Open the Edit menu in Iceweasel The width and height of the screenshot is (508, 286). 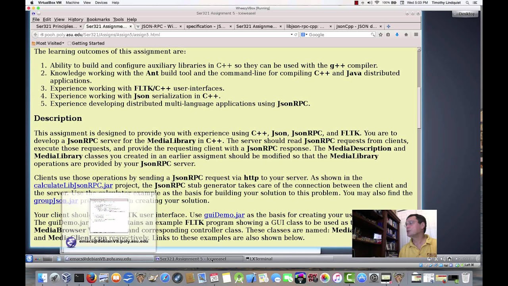click(47, 19)
